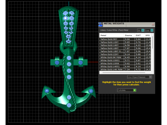Toggle the Use Object Materials option

[x=140, y=77]
